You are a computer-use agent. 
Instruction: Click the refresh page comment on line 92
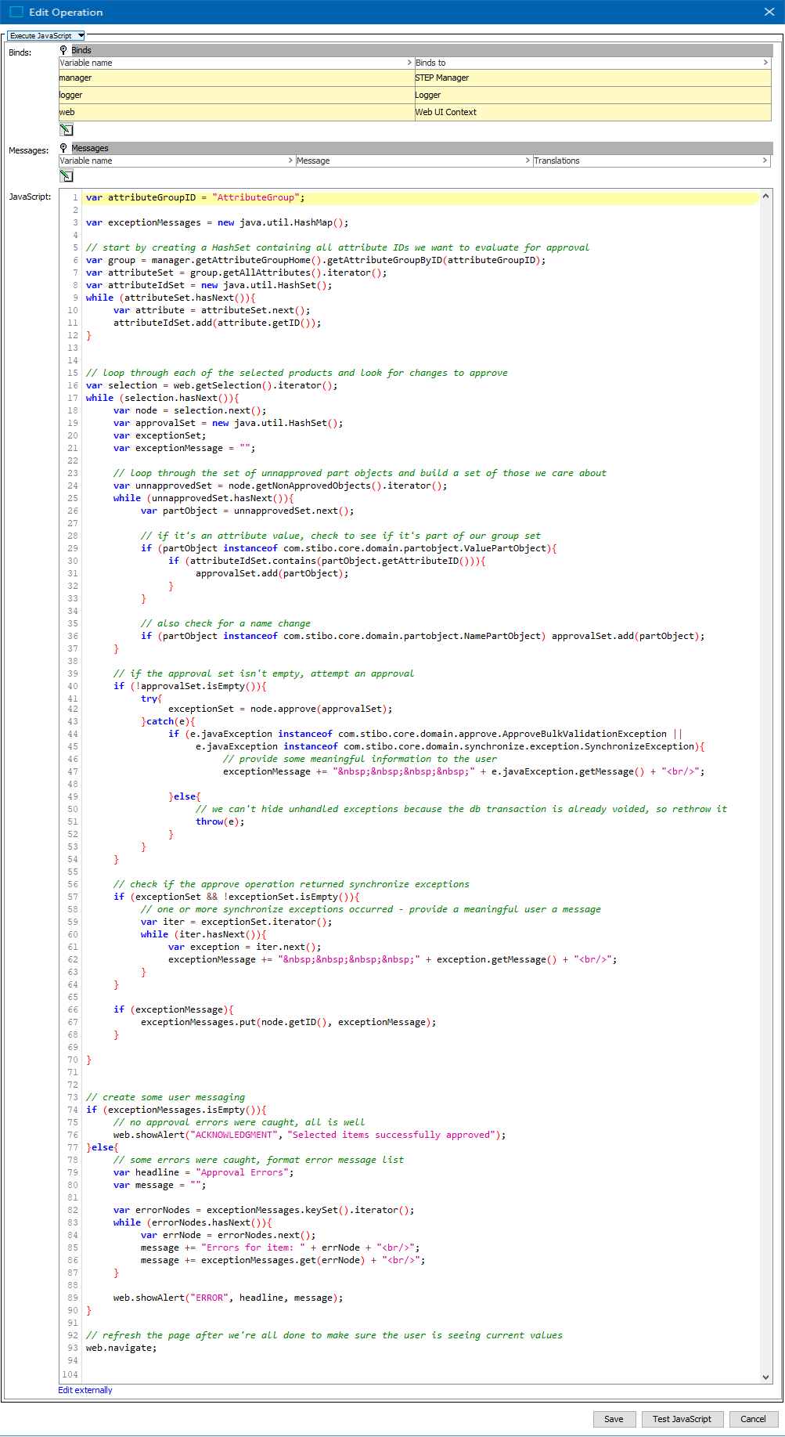tap(324, 1335)
